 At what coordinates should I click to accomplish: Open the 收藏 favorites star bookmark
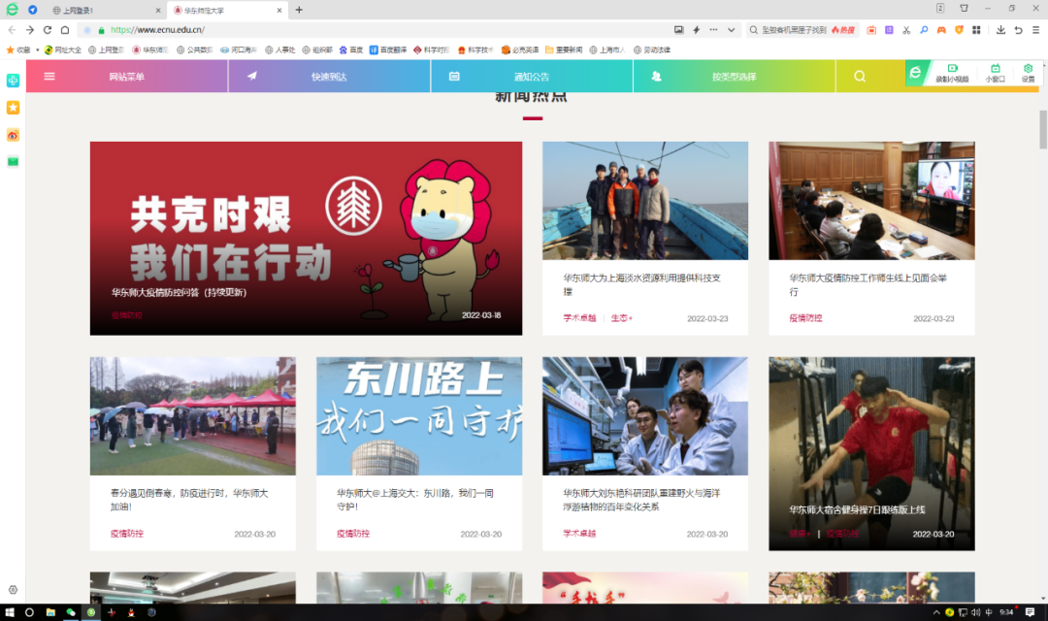(x=18, y=49)
